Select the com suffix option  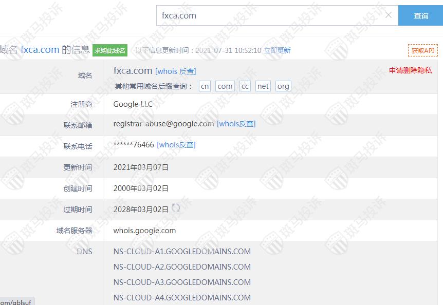click(x=225, y=86)
